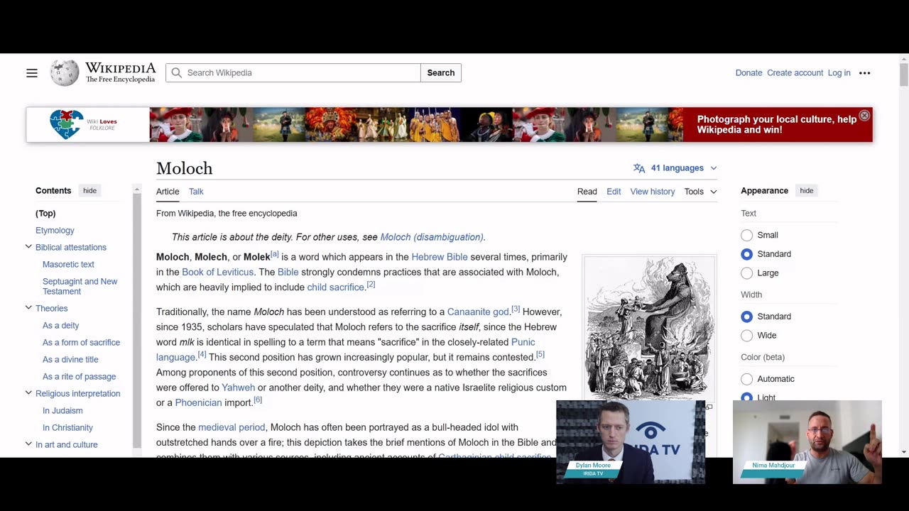The image size is (909, 511).
Task: Hide the Appearance panel
Action: tap(807, 191)
